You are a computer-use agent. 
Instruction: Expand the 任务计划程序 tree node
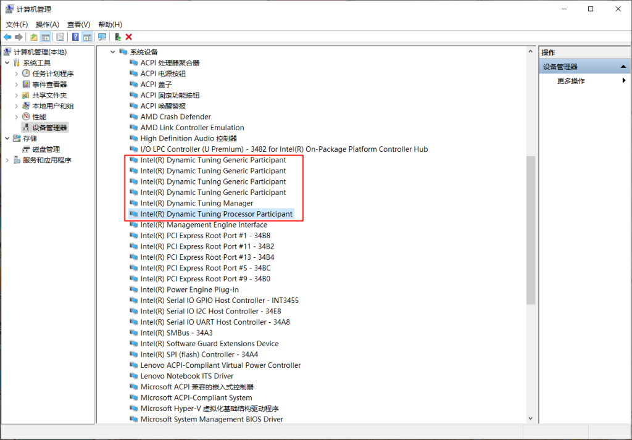pyautogui.click(x=17, y=74)
